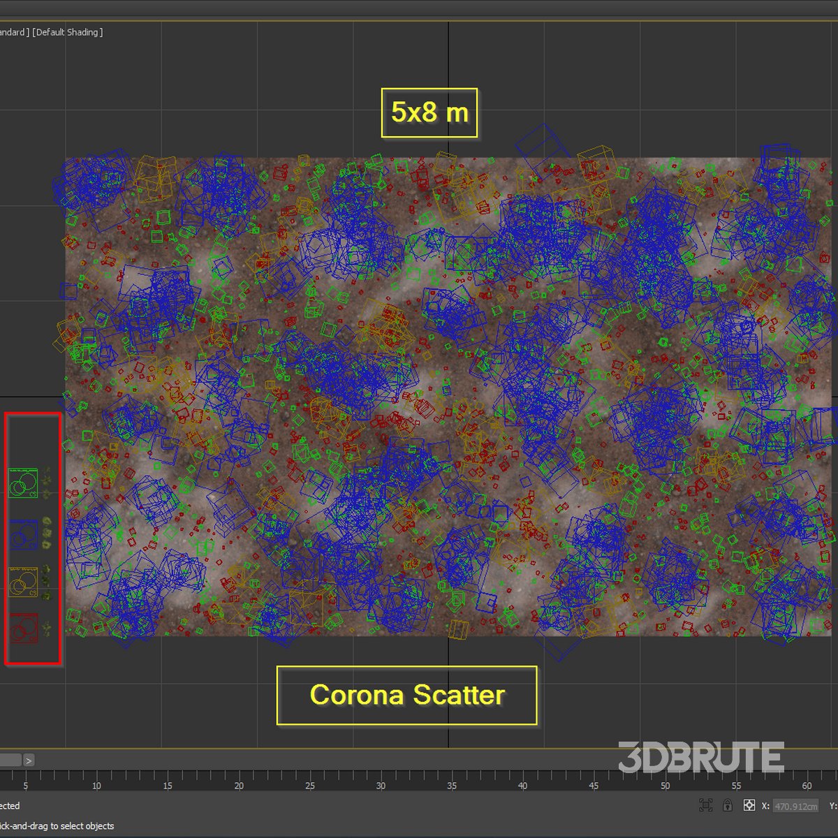Click the time slider handle
Screen dimensions: 838x838
pyautogui.click(x=10, y=760)
